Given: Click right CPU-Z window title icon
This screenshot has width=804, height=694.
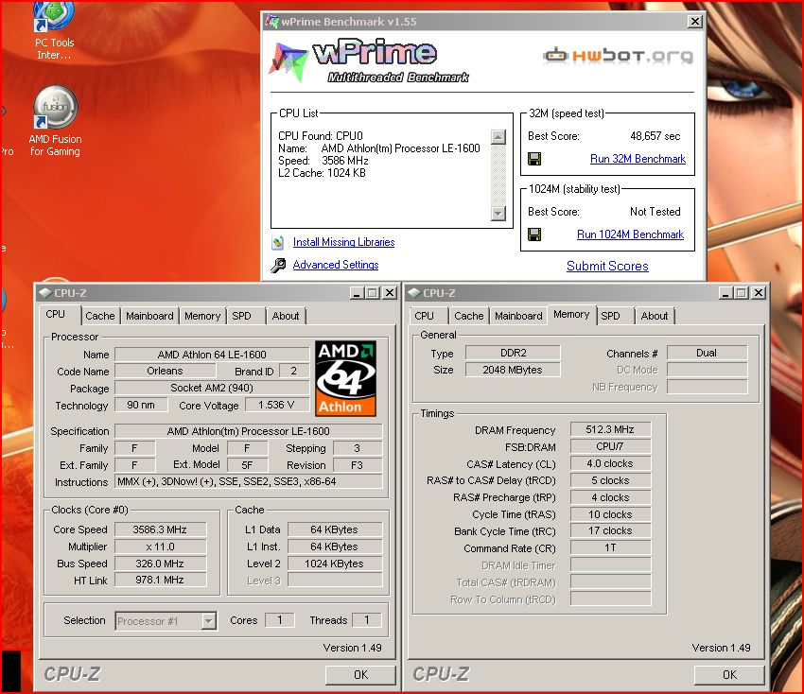Looking at the screenshot, I should [413, 293].
